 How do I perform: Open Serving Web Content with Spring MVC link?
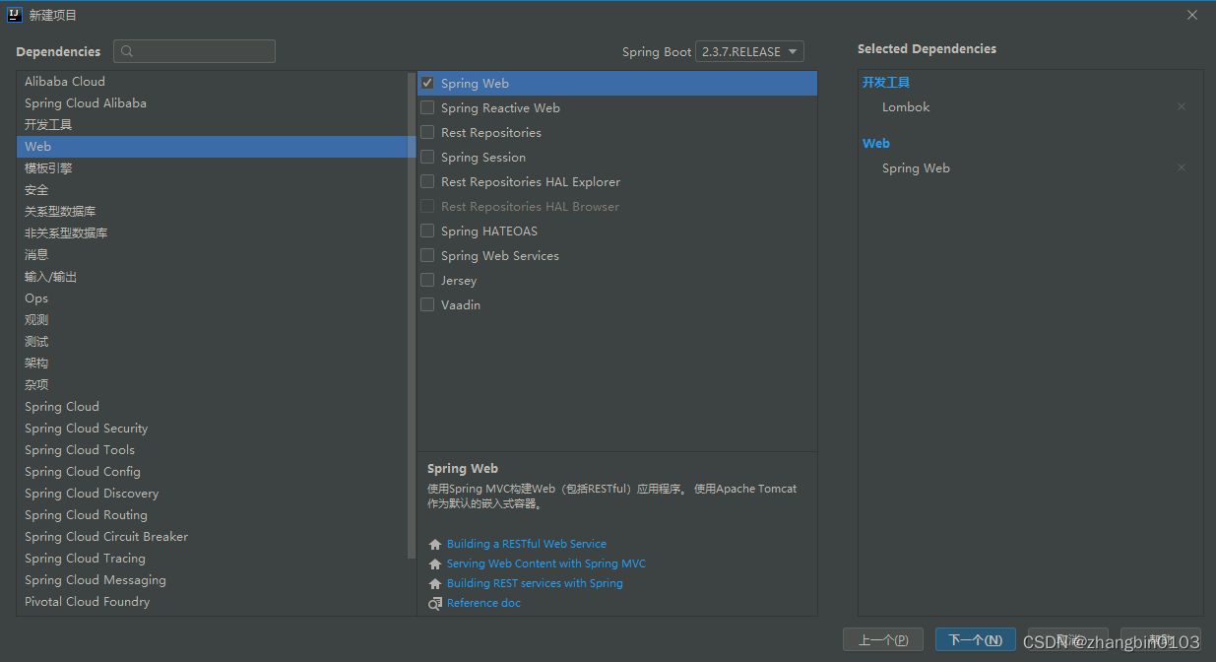546,563
